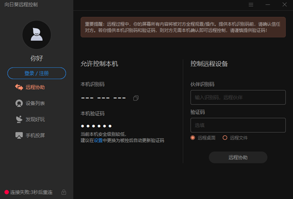Open the 设置 link in security hint
The height and width of the screenshot is (199, 293).
pos(98,140)
